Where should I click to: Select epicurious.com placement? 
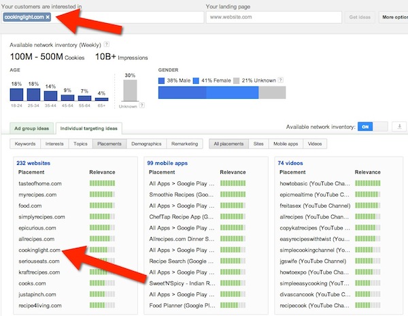click(37, 228)
